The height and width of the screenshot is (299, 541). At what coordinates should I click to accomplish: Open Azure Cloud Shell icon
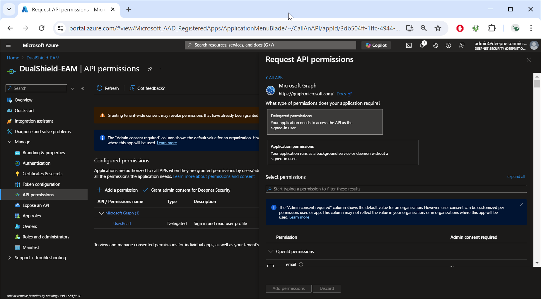409,45
